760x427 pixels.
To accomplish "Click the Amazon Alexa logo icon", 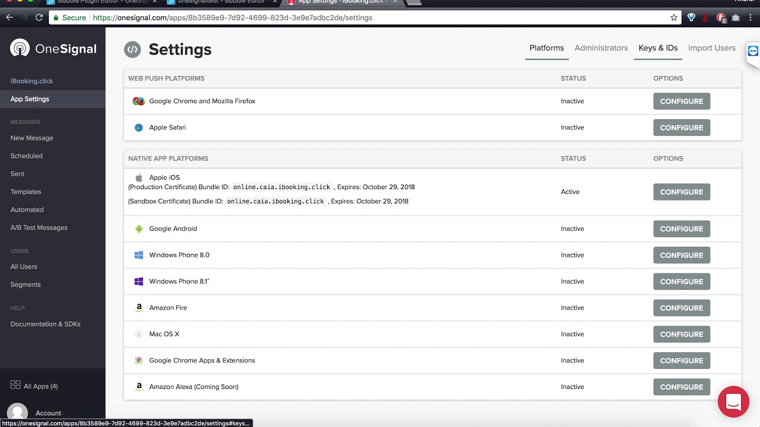I will click(139, 387).
